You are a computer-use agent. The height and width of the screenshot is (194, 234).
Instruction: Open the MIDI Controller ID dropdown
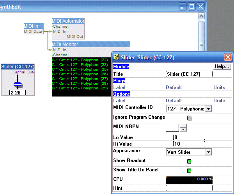(x=209, y=109)
